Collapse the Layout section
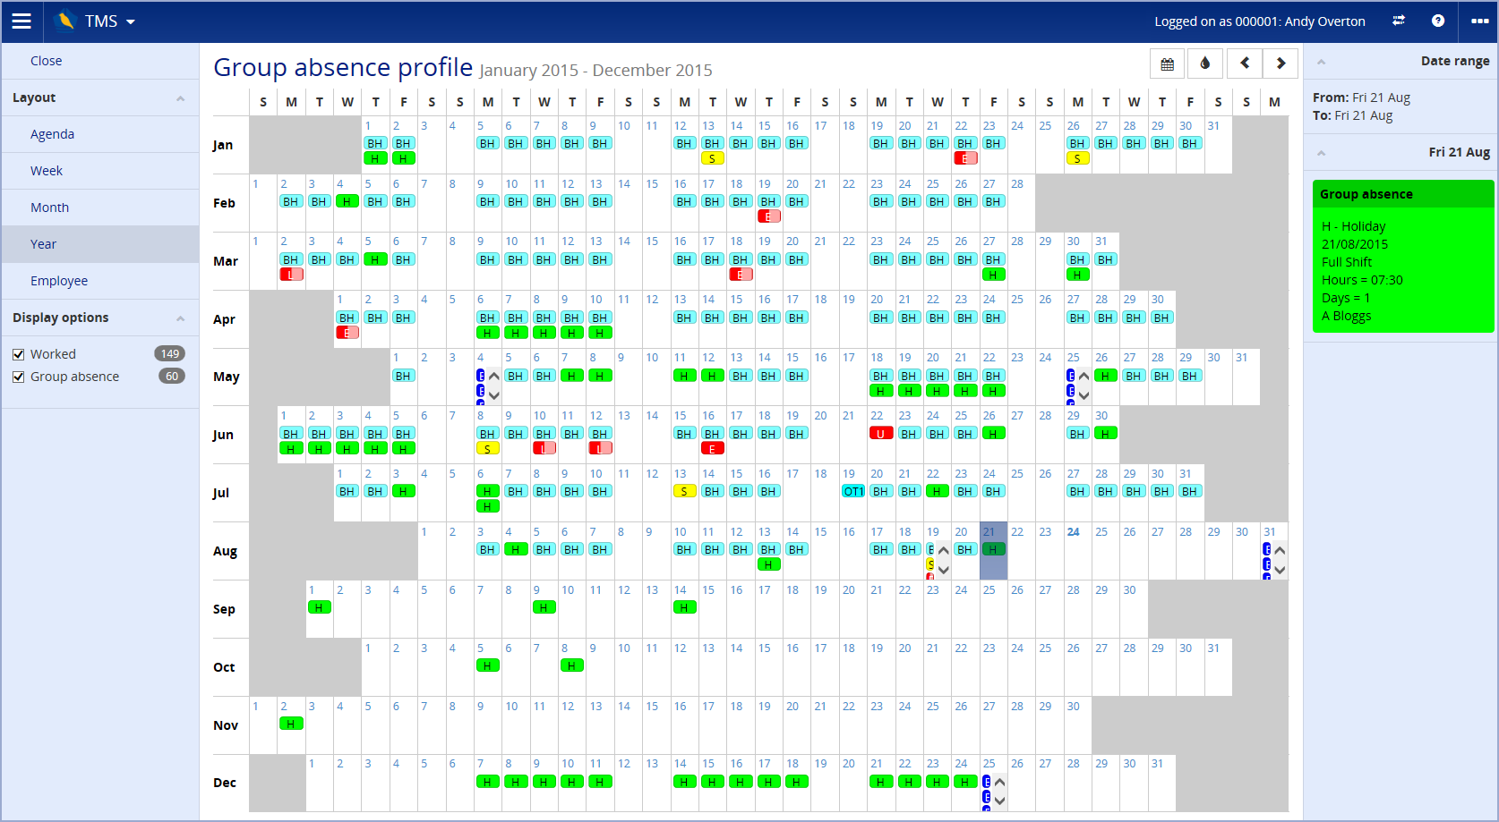This screenshot has width=1499, height=822. pyautogui.click(x=180, y=98)
